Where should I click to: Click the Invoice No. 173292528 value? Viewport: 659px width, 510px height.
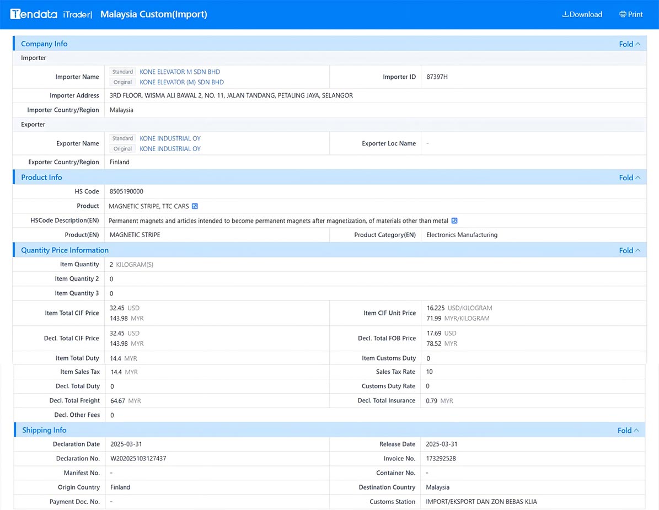tap(441, 459)
